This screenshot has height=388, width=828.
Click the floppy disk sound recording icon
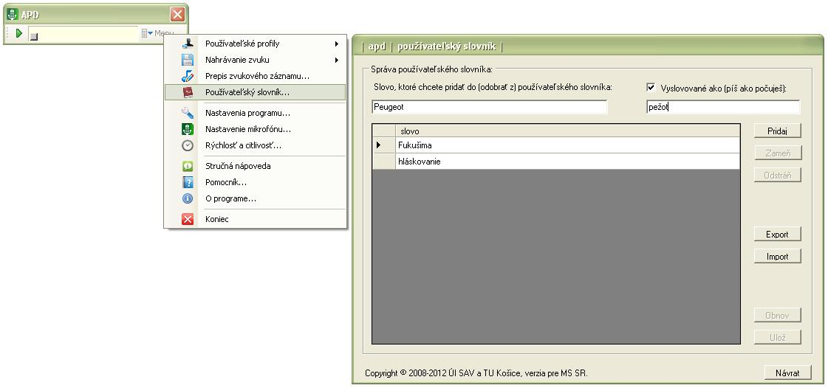(188, 60)
